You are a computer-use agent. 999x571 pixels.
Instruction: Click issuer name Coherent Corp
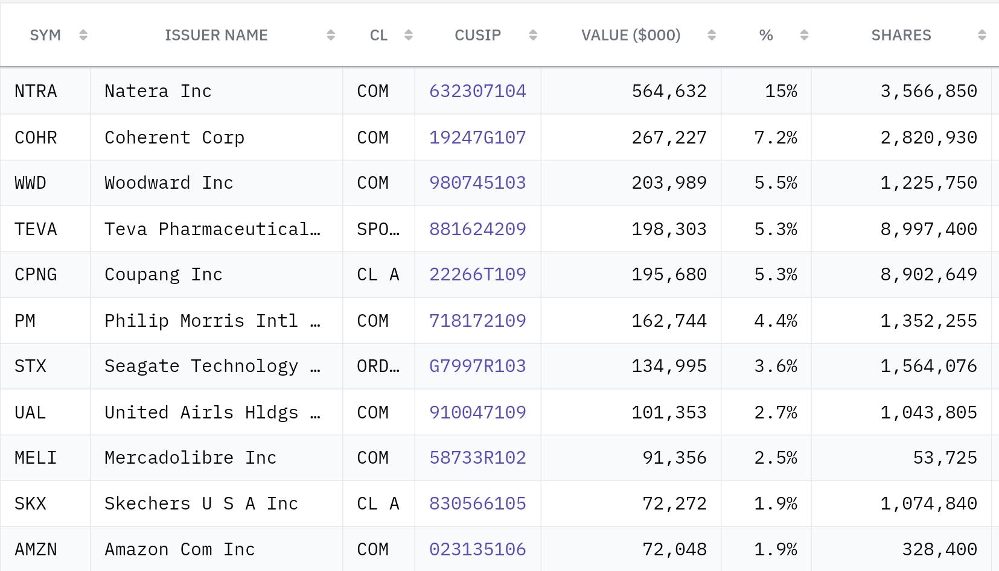click(x=174, y=137)
